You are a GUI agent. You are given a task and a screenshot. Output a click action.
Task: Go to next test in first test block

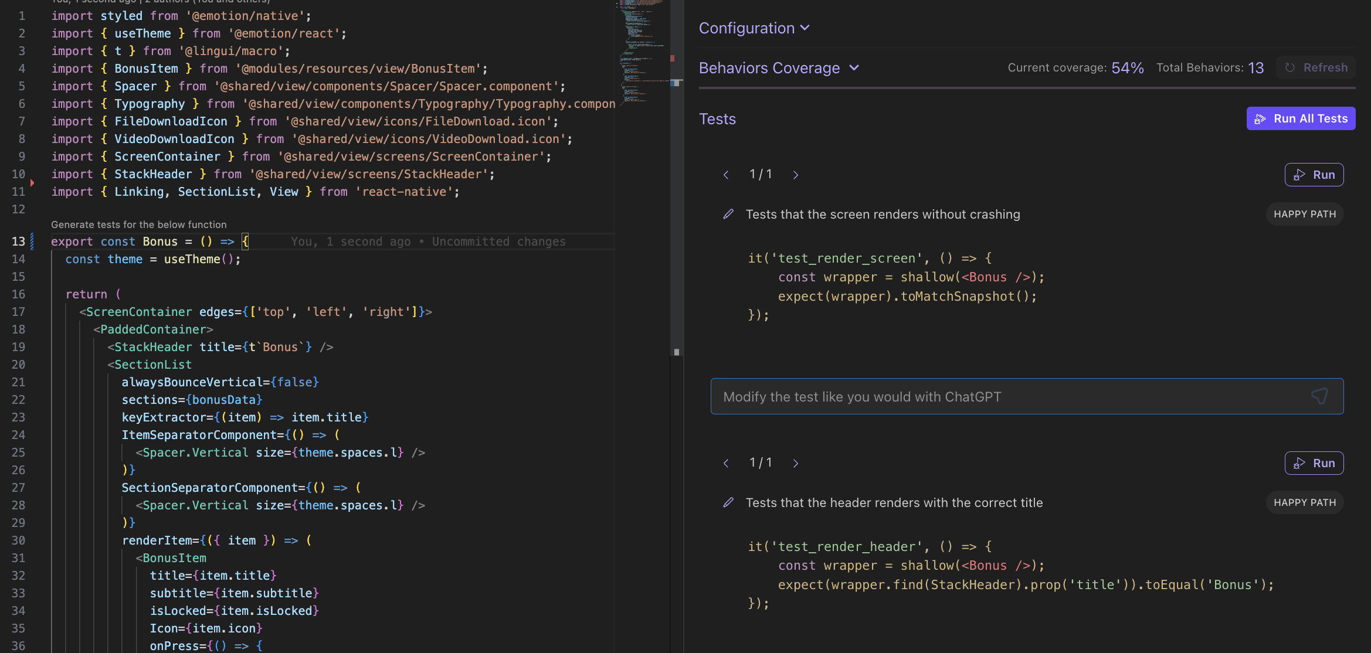[796, 175]
